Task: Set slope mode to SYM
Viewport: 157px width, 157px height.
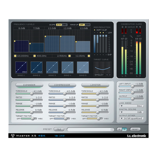Action: (x=59, y=25)
